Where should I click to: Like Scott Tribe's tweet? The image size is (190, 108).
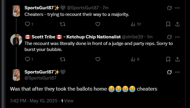click(x=98, y=59)
